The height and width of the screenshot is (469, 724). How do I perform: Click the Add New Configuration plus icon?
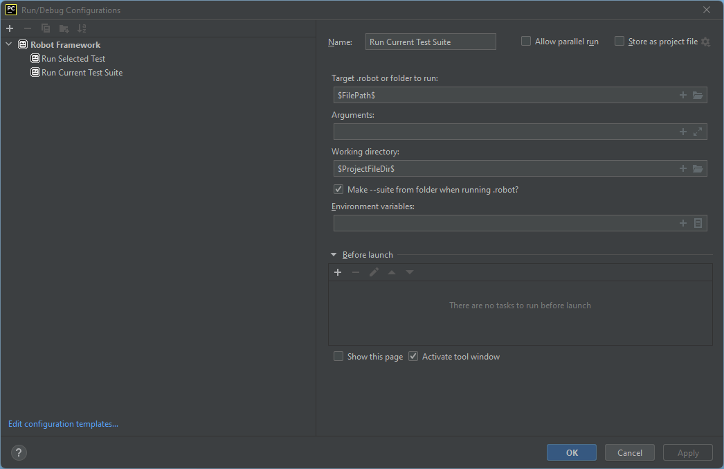[10, 28]
